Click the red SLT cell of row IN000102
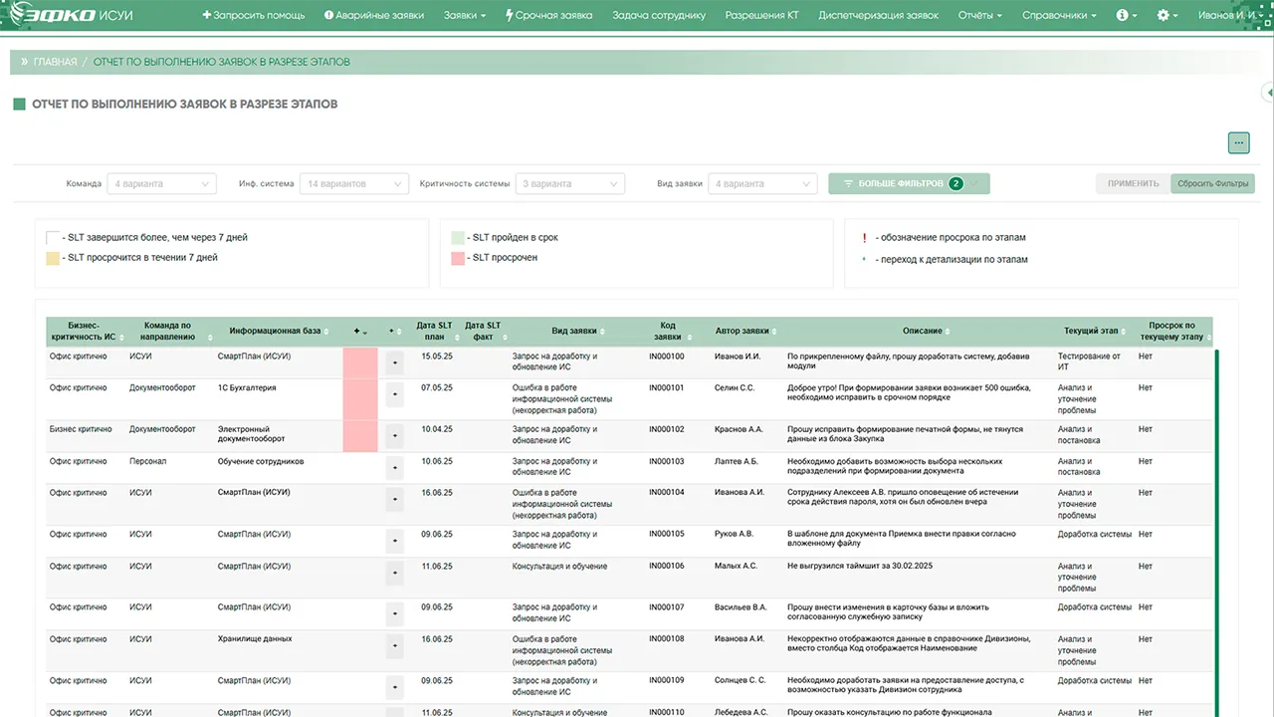The image size is (1274, 717). tap(360, 436)
